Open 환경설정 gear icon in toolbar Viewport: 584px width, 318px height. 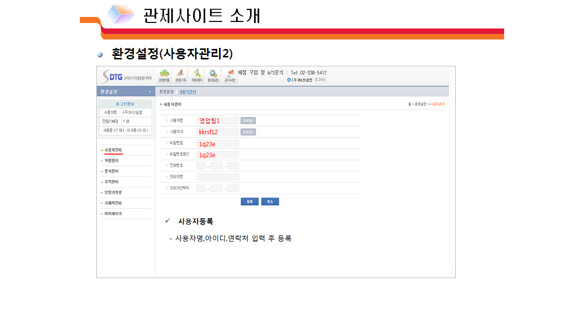pyautogui.click(x=213, y=75)
